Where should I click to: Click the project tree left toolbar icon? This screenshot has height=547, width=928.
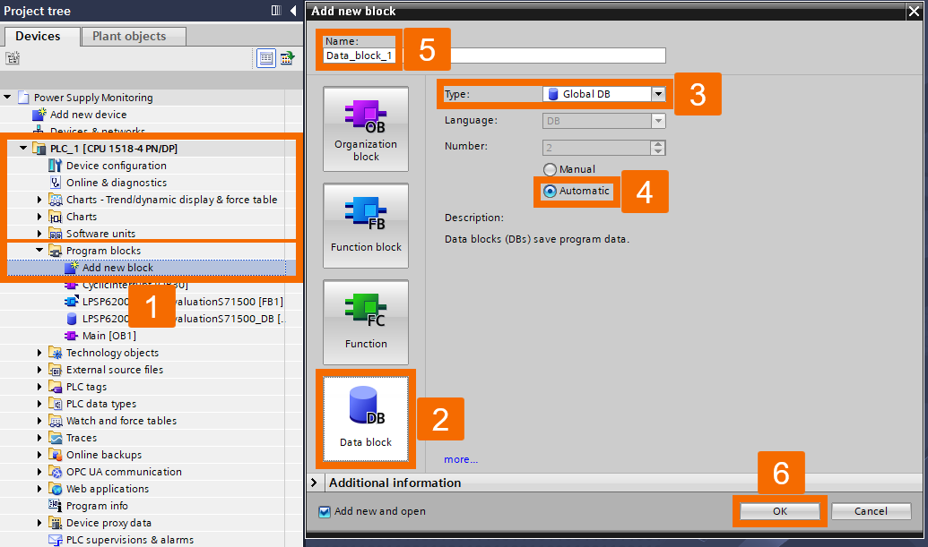point(13,58)
